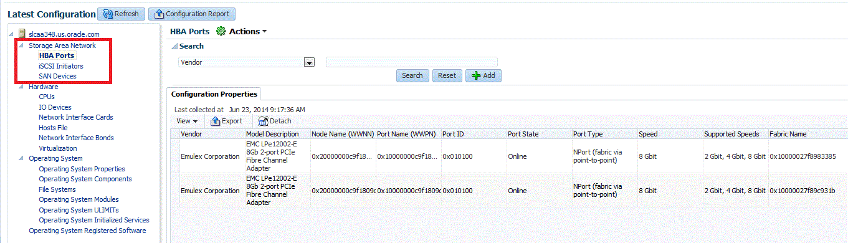
Task: Export the HBA ports table
Action: [227, 121]
